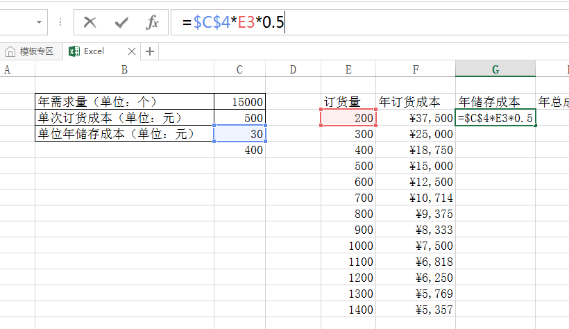This screenshot has height=329, width=569.
Task: Select order quantity cell 600
Action: pos(348,182)
